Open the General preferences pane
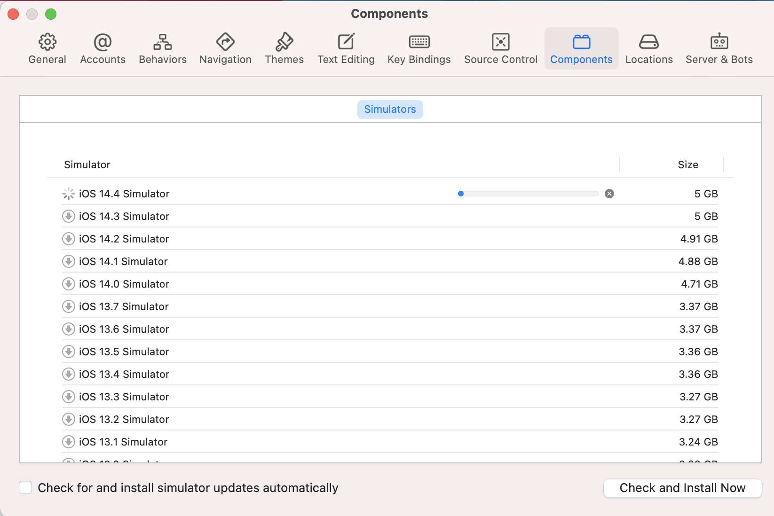Viewport: 774px width, 516px height. (47, 48)
